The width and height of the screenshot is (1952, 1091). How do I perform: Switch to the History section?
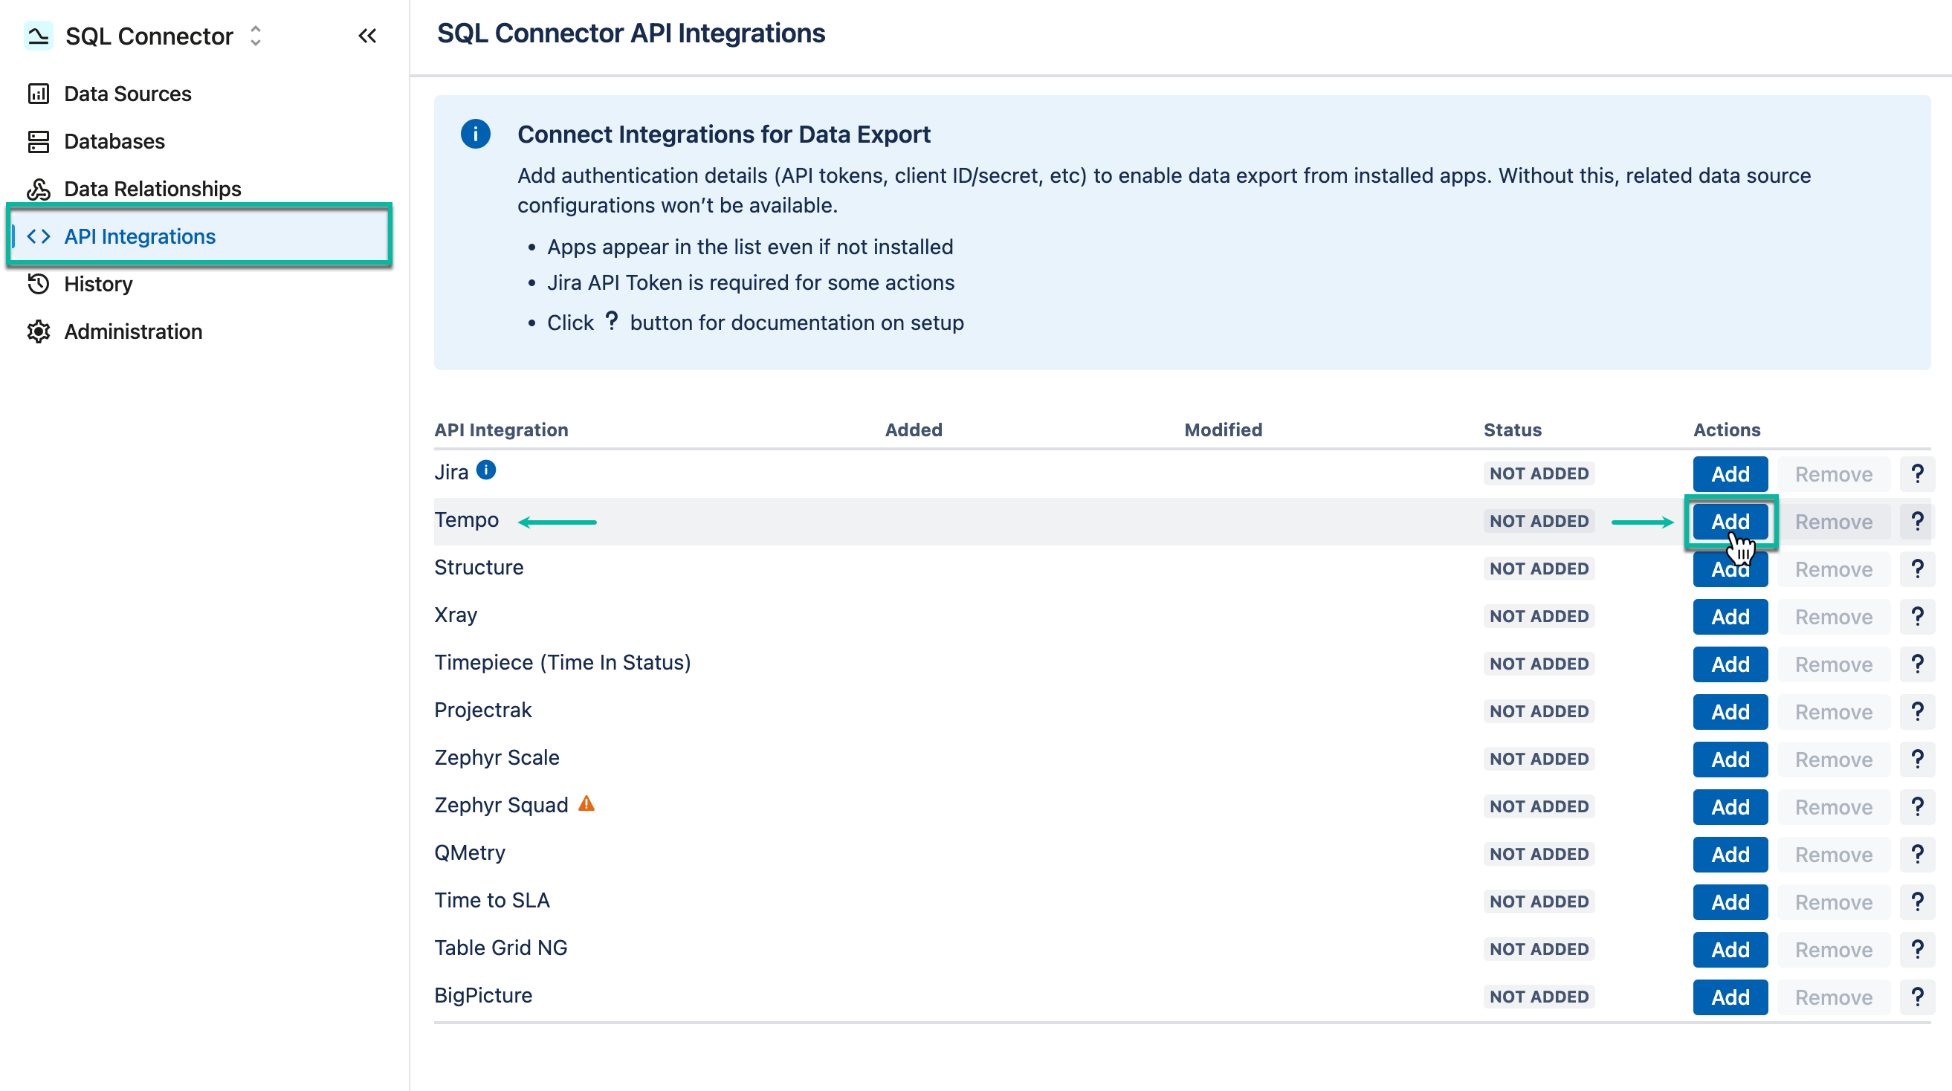point(99,284)
